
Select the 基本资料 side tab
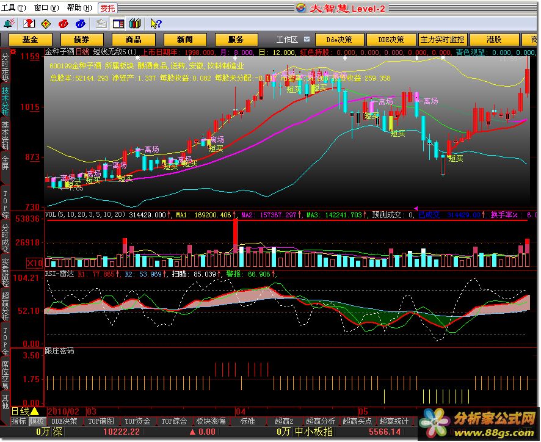pyautogui.click(x=5, y=136)
